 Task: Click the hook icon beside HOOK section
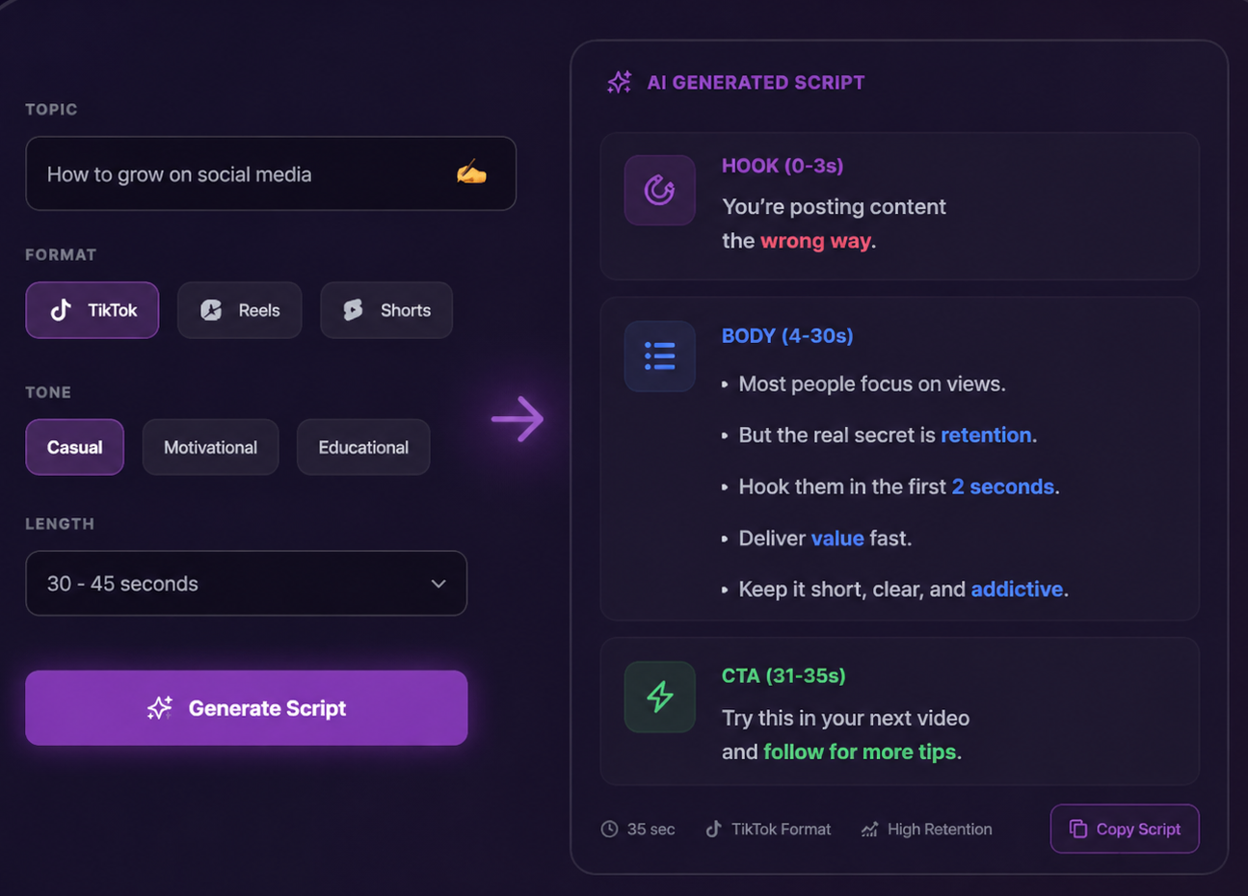point(659,191)
